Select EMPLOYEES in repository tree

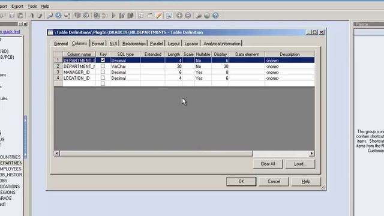pyautogui.click(x=11, y=169)
